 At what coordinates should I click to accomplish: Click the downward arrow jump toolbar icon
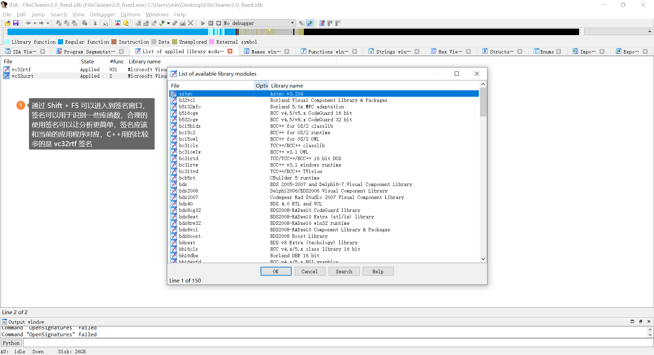click(95, 23)
